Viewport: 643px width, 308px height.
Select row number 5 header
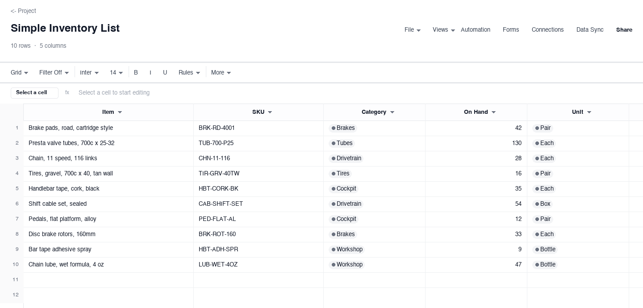(12, 189)
